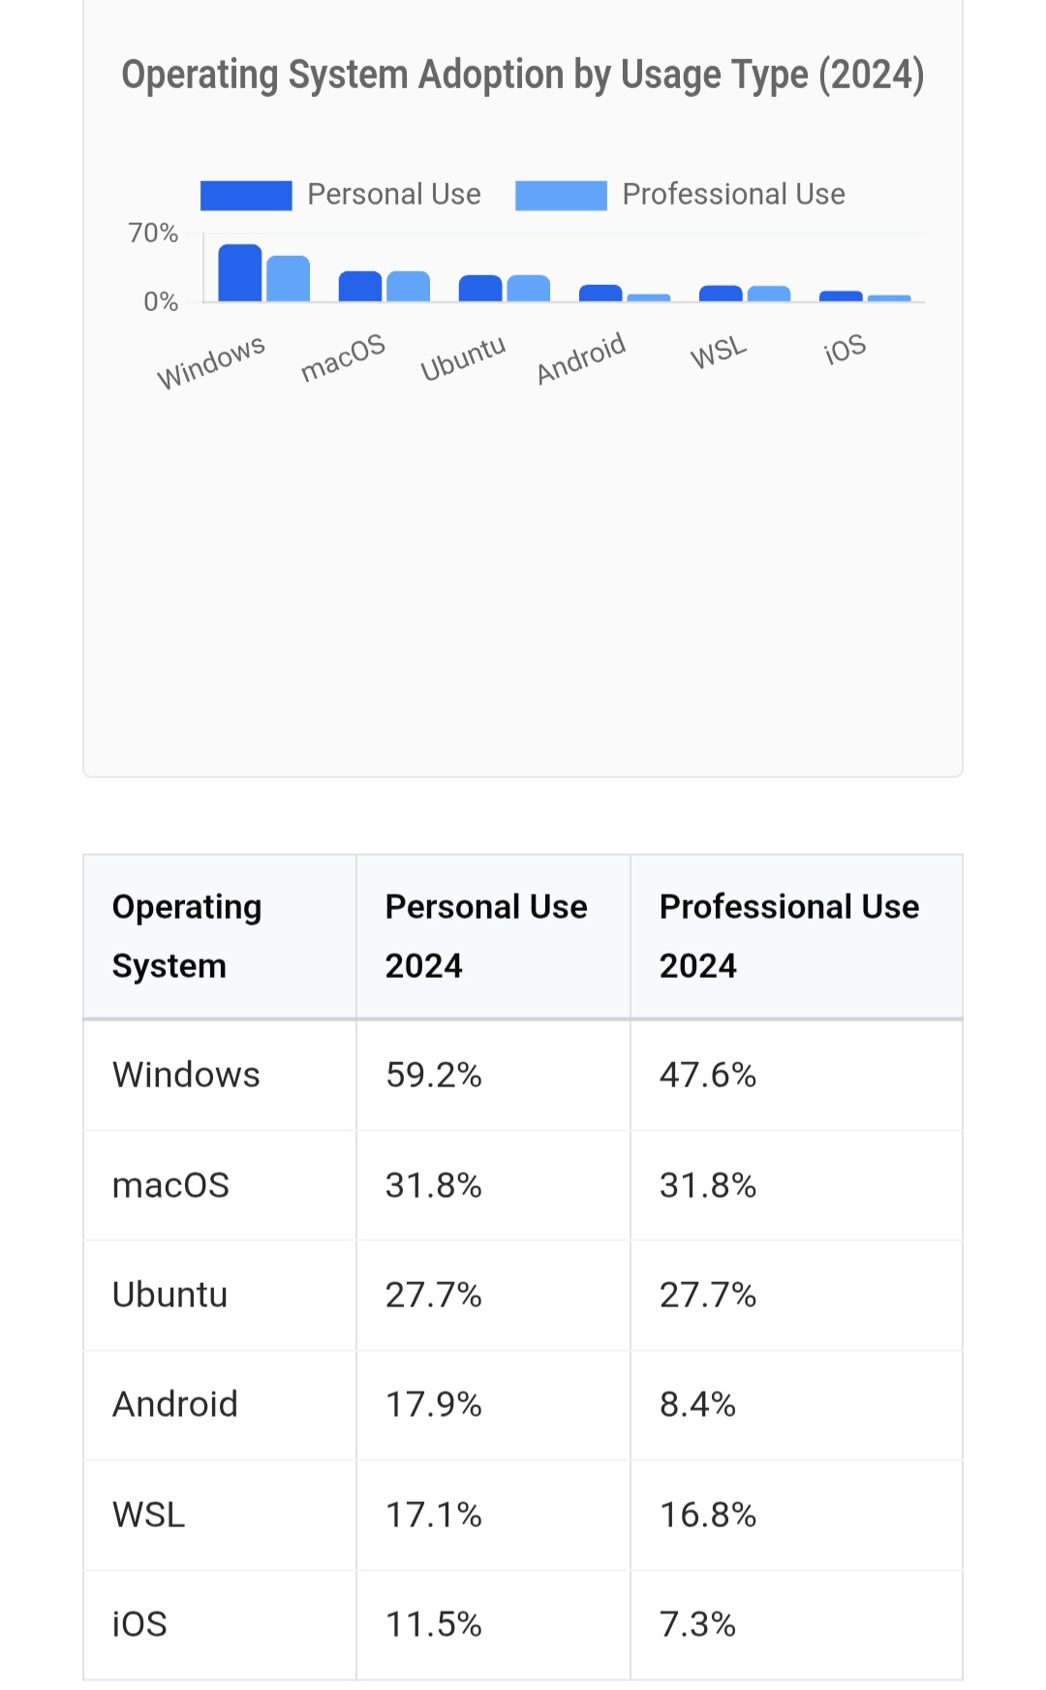Click the Windows Professional Use bar
Image resolution: width=1046 pixels, height=1690 pixels.
tap(288, 279)
